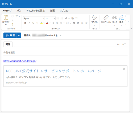Screen dimensions: 133x113
Task: Open the 差出人 sender account dropdown
Action: click(x=61, y=36)
